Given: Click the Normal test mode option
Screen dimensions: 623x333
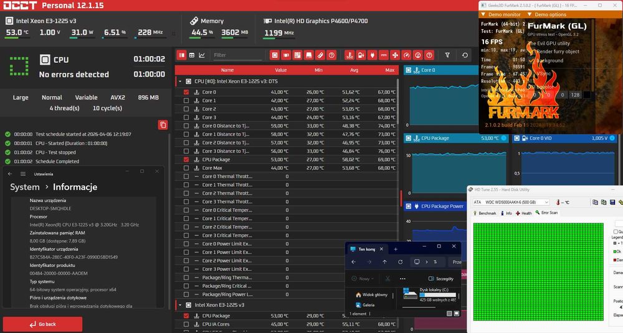Looking at the screenshot, I should click(52, 98).
